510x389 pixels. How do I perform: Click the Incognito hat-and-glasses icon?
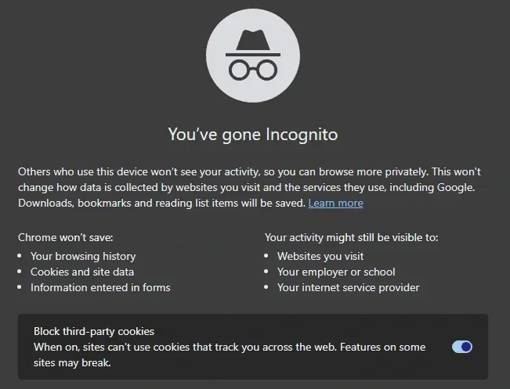point(252,57)
